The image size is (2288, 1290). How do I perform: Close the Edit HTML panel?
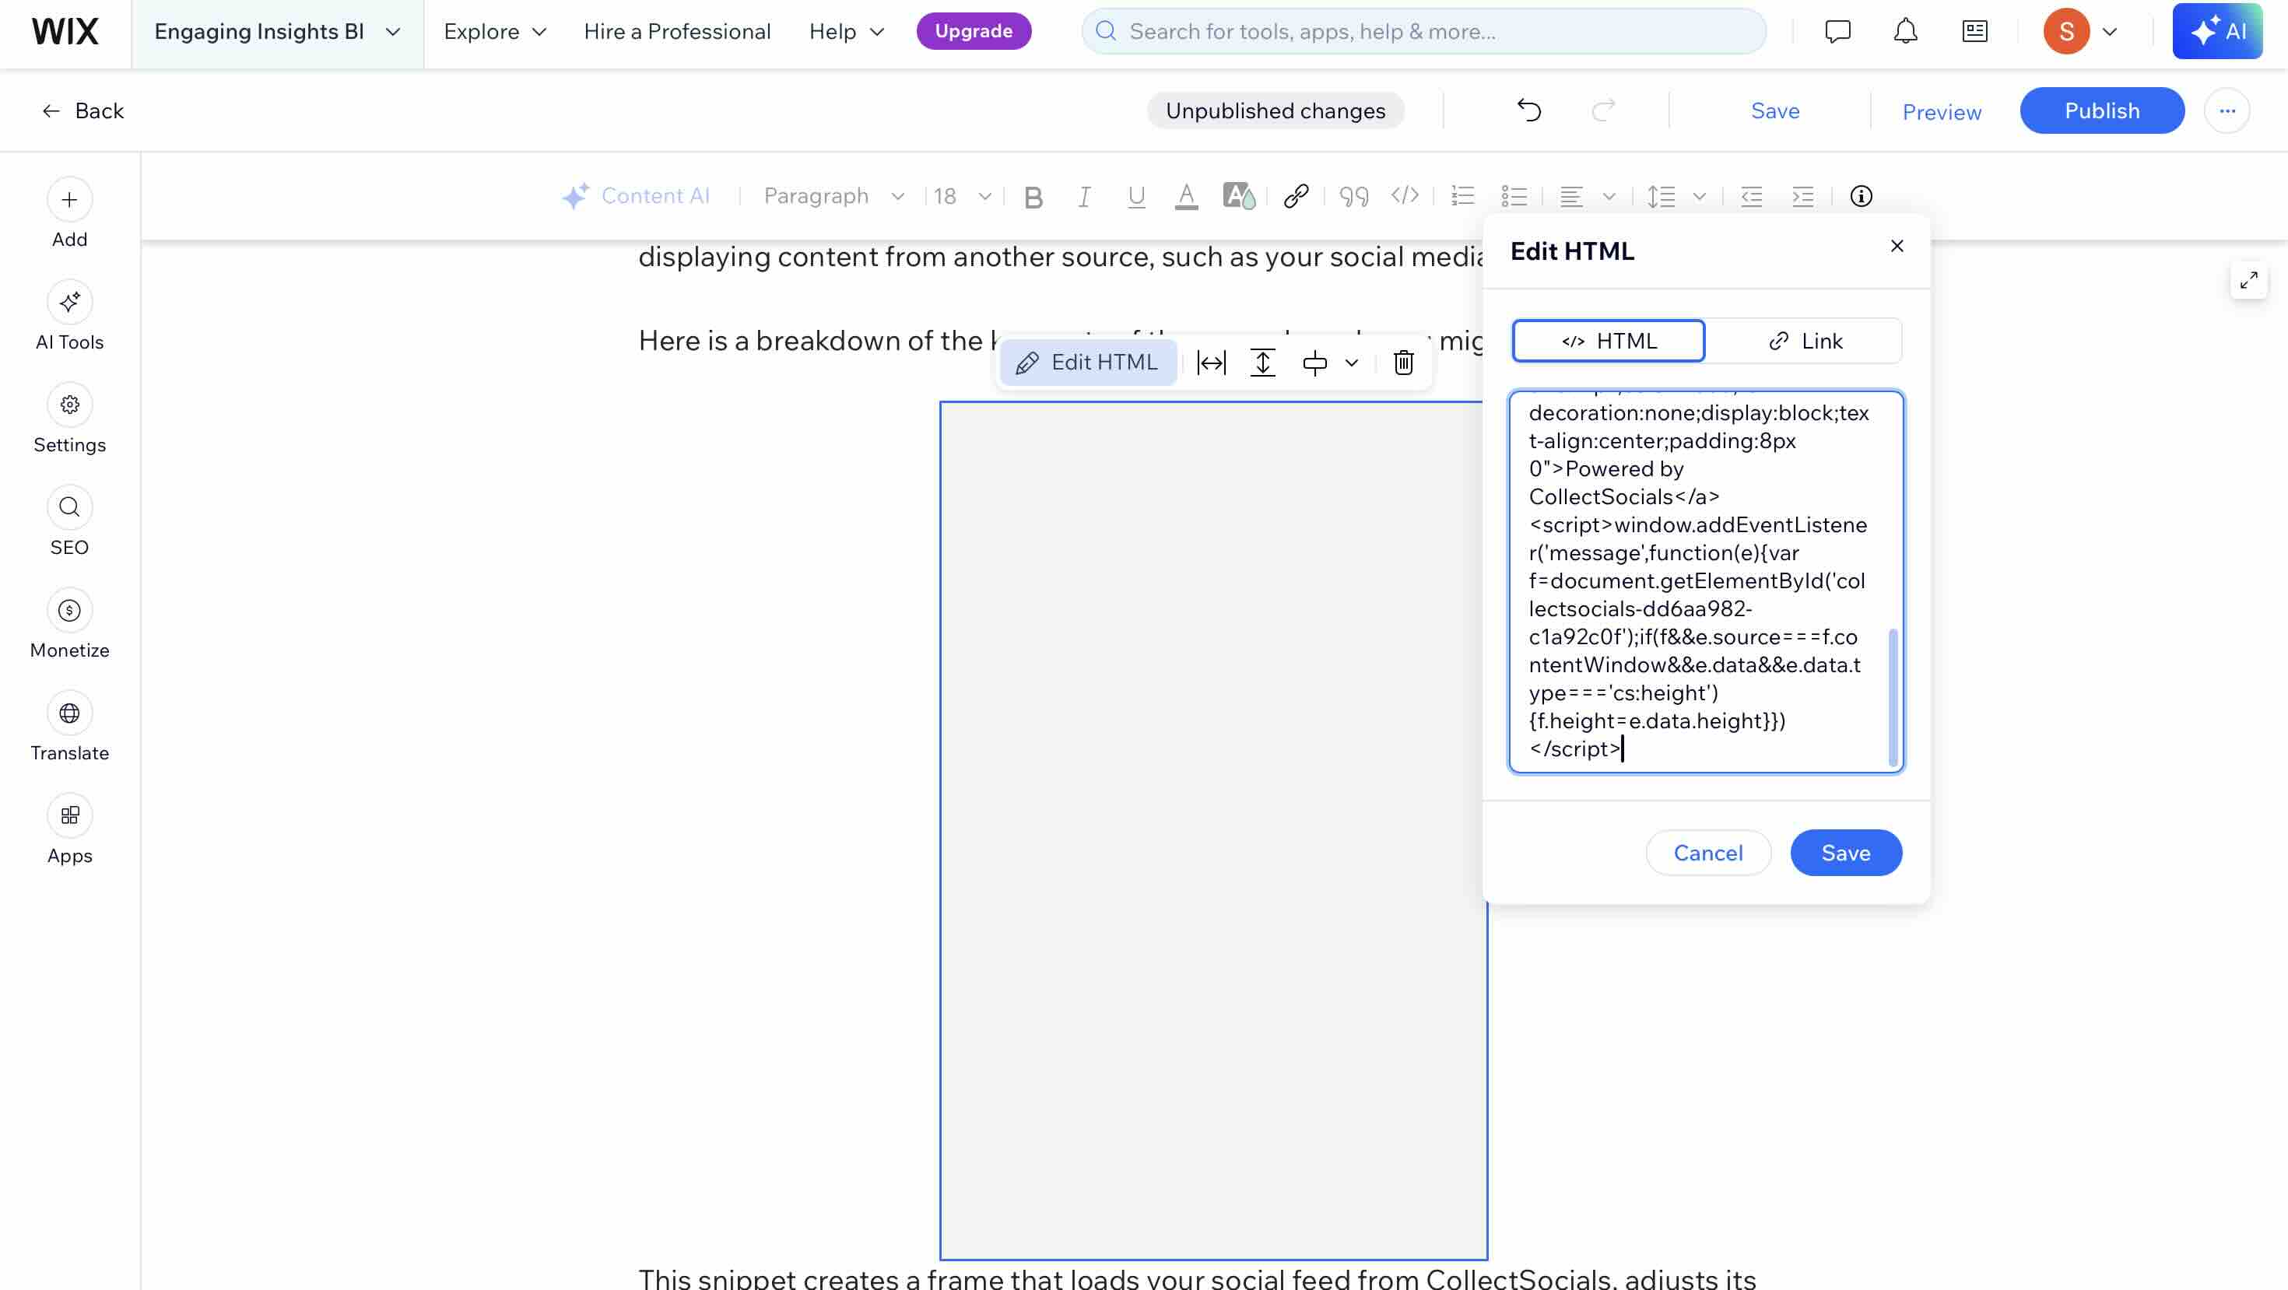click(1897, 246)
